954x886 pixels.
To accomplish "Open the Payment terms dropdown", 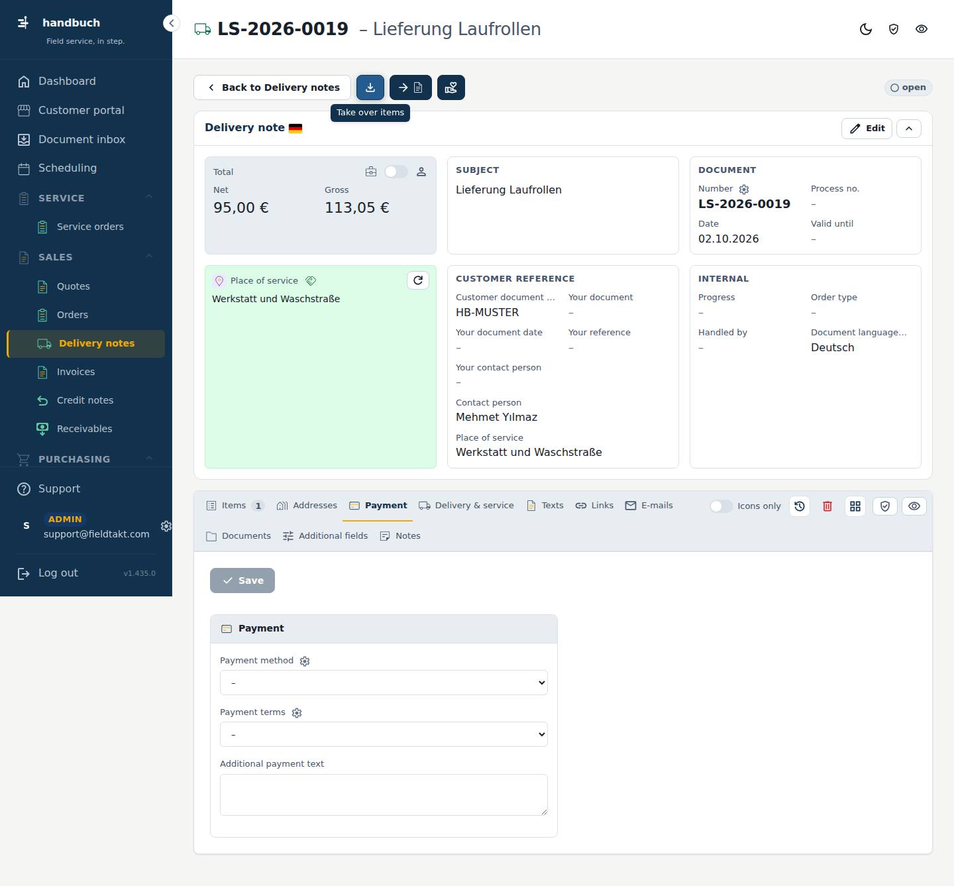I will click(x=384, y=734).
